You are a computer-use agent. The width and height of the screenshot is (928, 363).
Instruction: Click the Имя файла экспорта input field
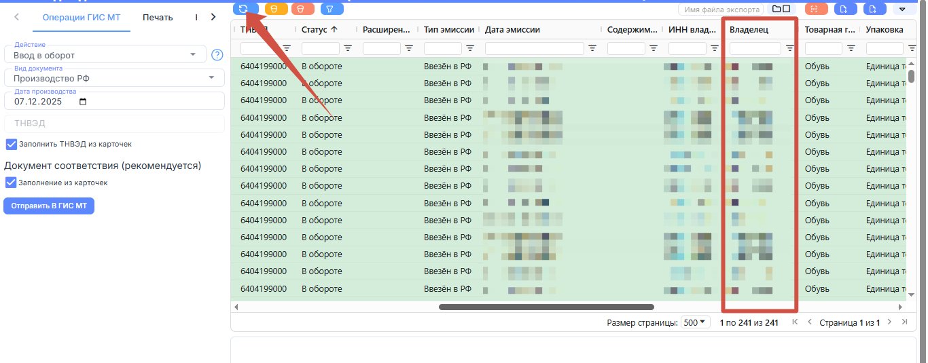[721, 9]
